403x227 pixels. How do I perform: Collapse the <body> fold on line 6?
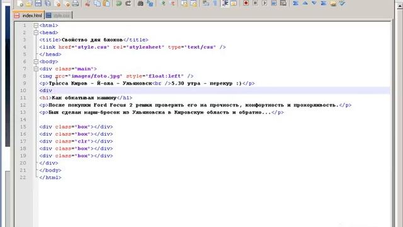(x=36, y=62)
